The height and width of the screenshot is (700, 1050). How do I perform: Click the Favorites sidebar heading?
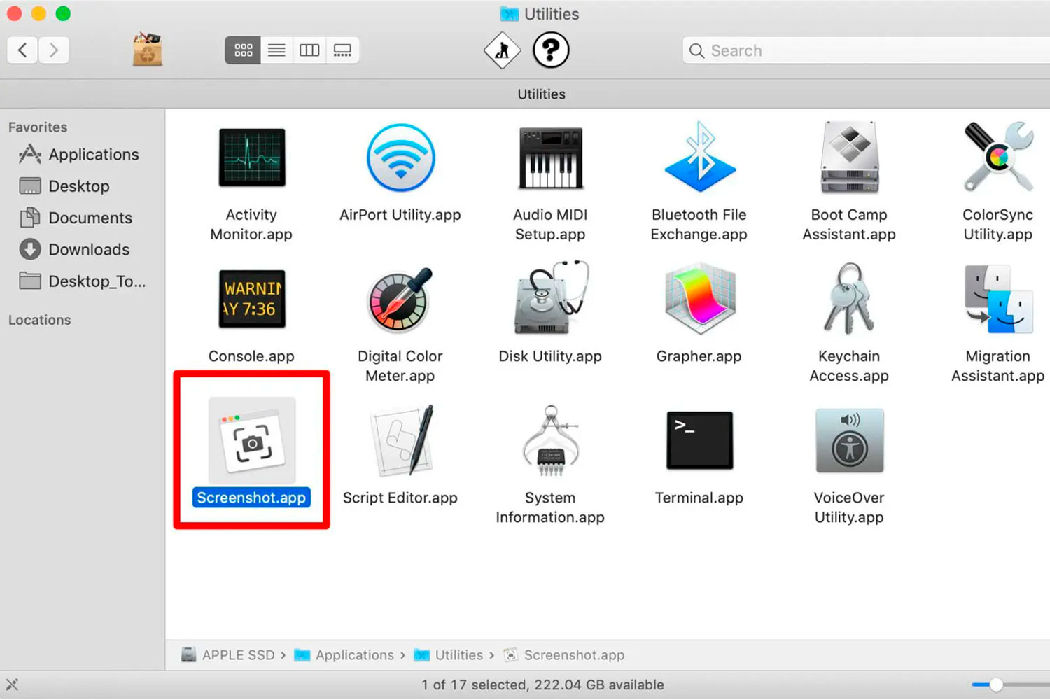pyautogui.click(x=38, y=127)
